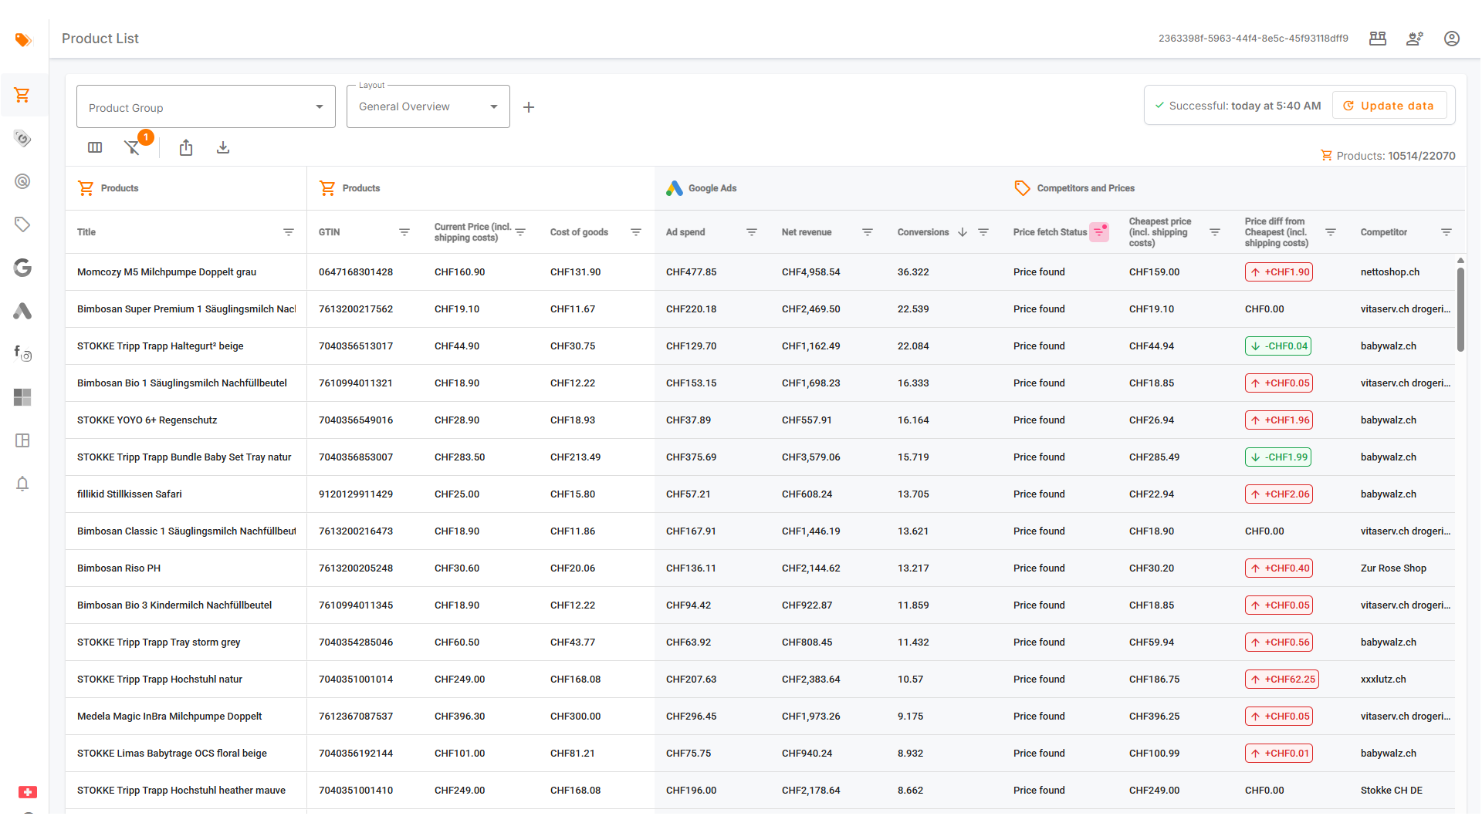Open filter menu for Cost of goods column
Viewport: 1482px width, 833px height.
(x=636, y=232)
